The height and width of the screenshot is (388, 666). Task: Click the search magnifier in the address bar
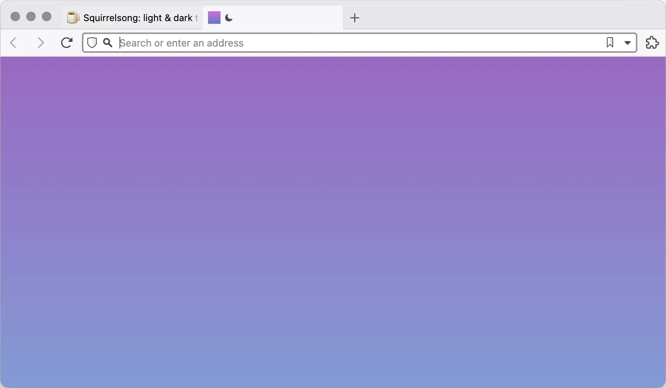tap(108, 43)
